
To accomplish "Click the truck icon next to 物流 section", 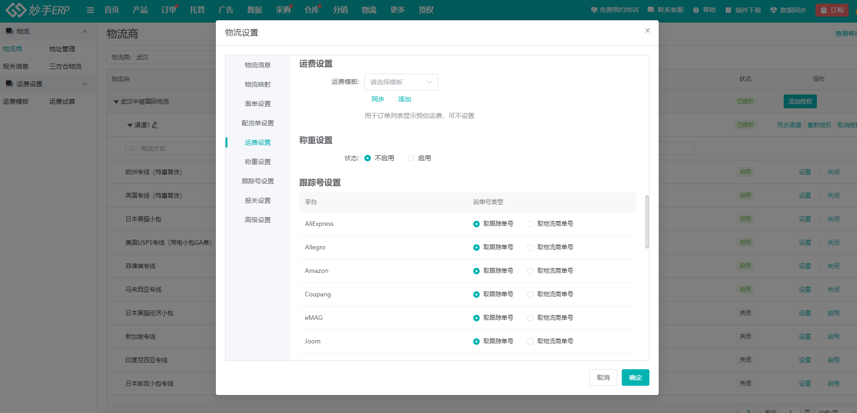I will [x=9, y=31].
